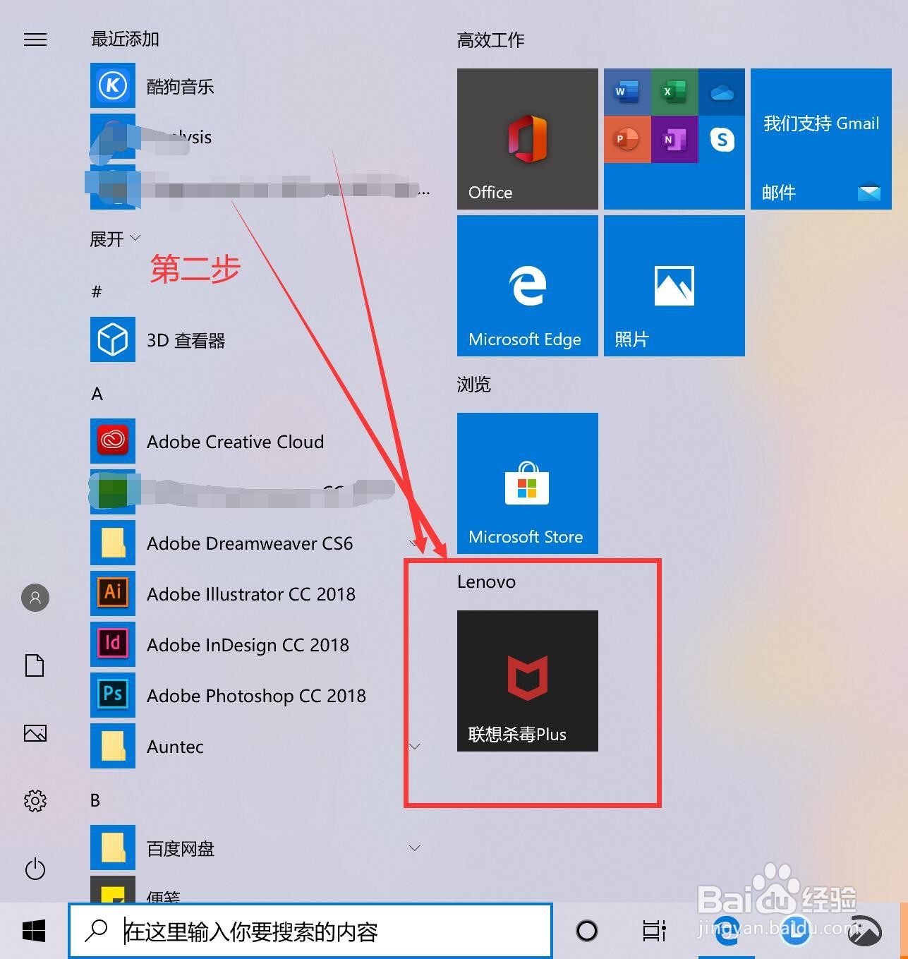Open Pictures icon in the sidebar
The width and height of the screenshot is (908, 959).
coord(35,733)
